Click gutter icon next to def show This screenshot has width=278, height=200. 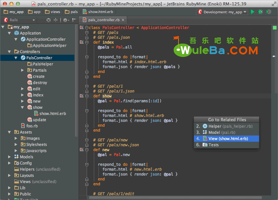point(81,96)
